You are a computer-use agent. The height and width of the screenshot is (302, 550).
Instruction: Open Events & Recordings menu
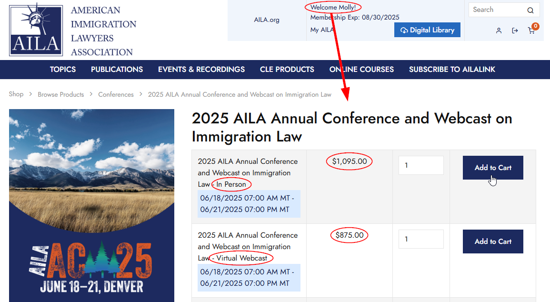201,70
